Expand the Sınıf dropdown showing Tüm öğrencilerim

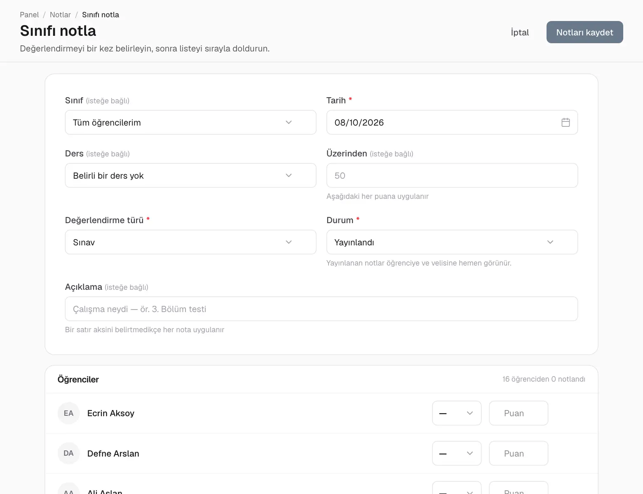pos(190,122)
